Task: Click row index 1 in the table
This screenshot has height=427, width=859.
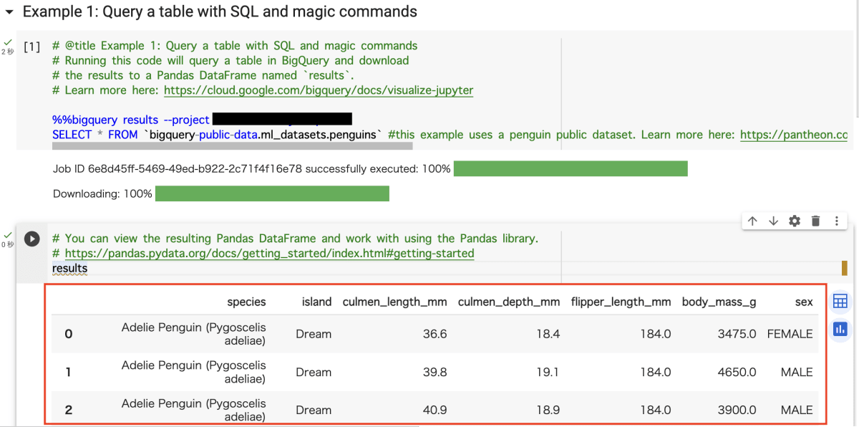Action: pyautogui.click(x=69, y=372)
